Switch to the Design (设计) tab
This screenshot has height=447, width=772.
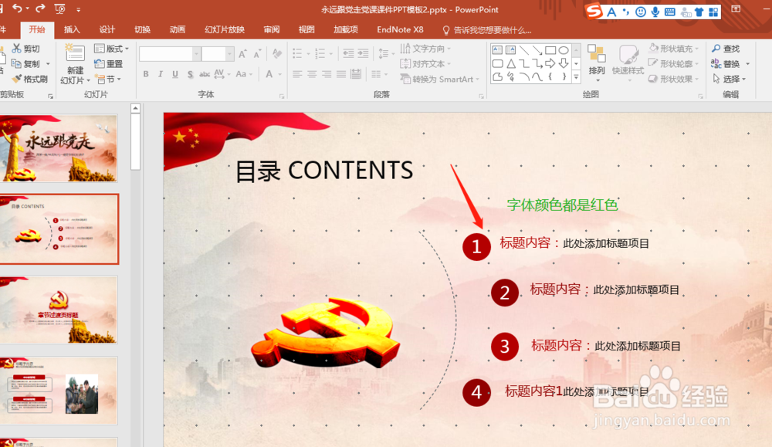[107, 29]
